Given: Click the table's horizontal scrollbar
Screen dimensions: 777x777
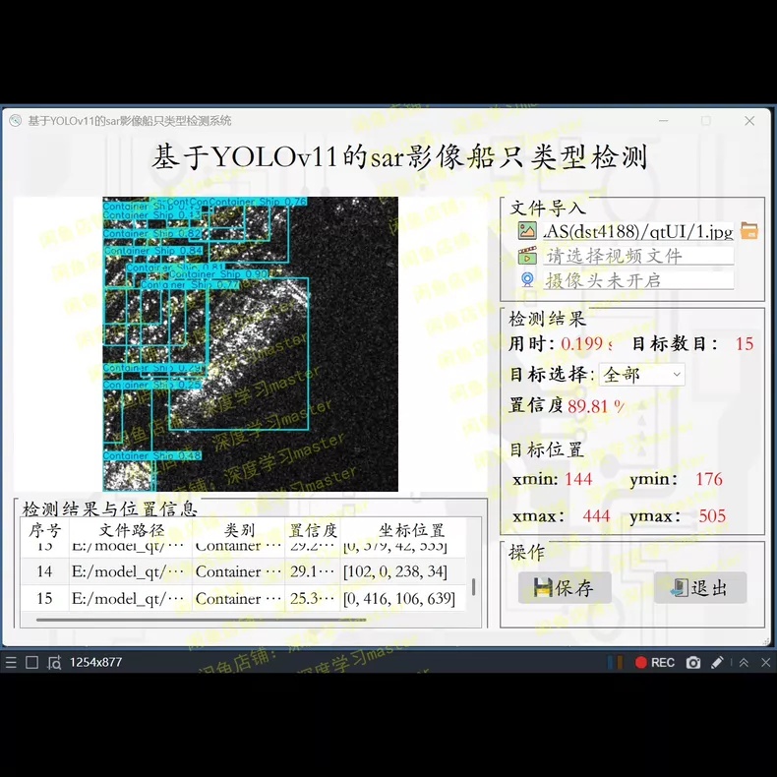Looking at the screenshot, I should (x=201, y=620).
